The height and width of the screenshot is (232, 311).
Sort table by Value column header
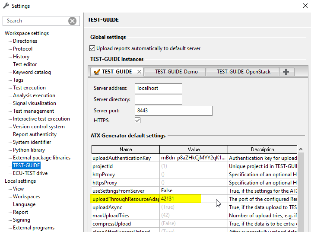194,149
